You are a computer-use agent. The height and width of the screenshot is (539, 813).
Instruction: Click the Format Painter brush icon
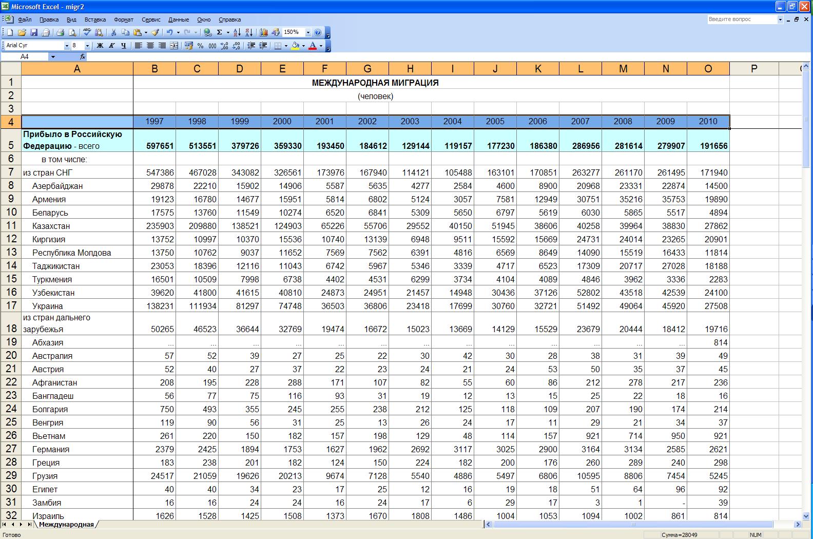tap(154, 32)
